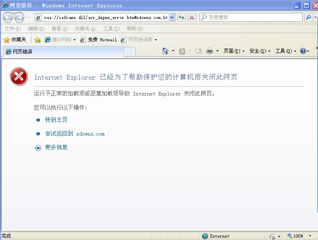318x240 pixels.
Task: Click the 完成 status text
Action: point(6,236)
